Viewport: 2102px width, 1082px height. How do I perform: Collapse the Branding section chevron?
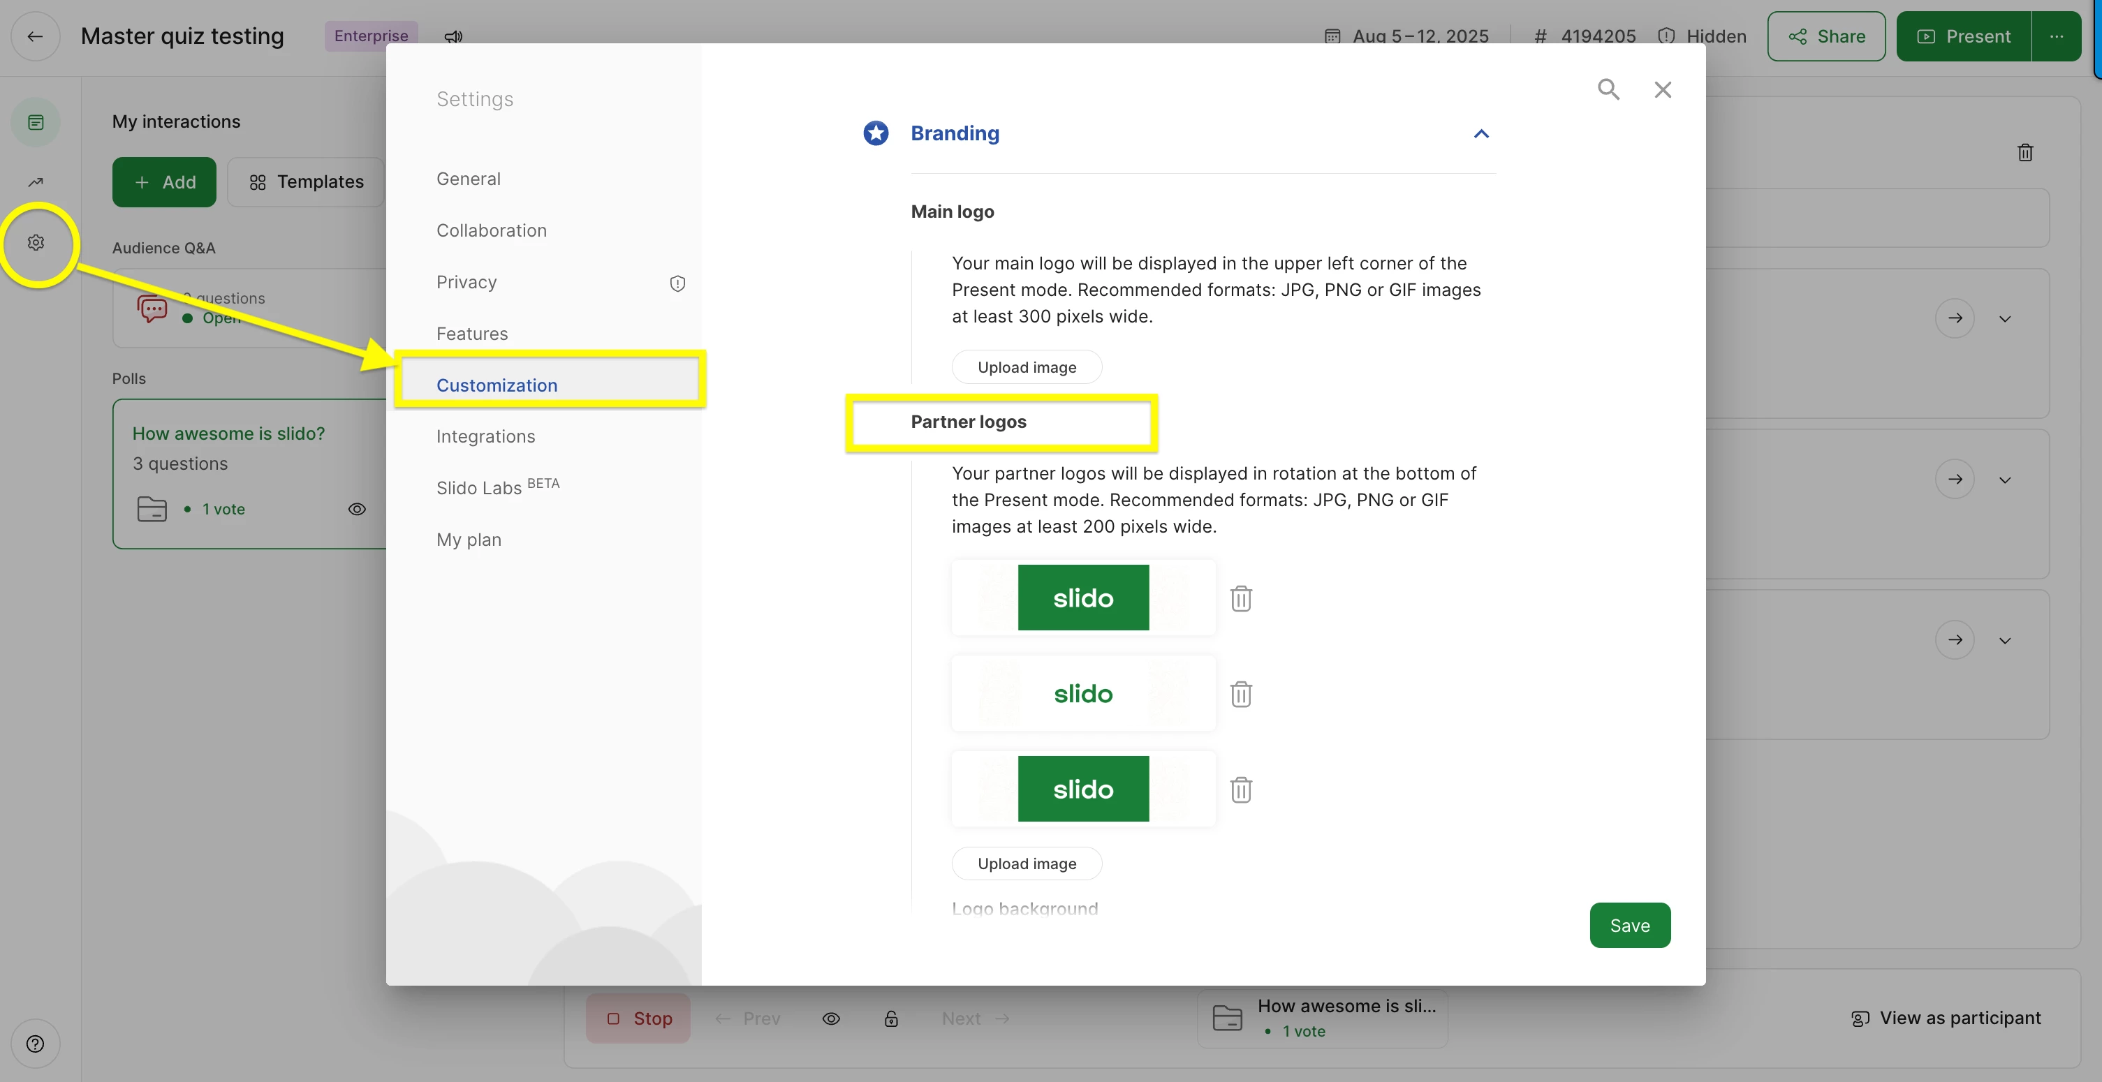click(x=1481, y=134)
